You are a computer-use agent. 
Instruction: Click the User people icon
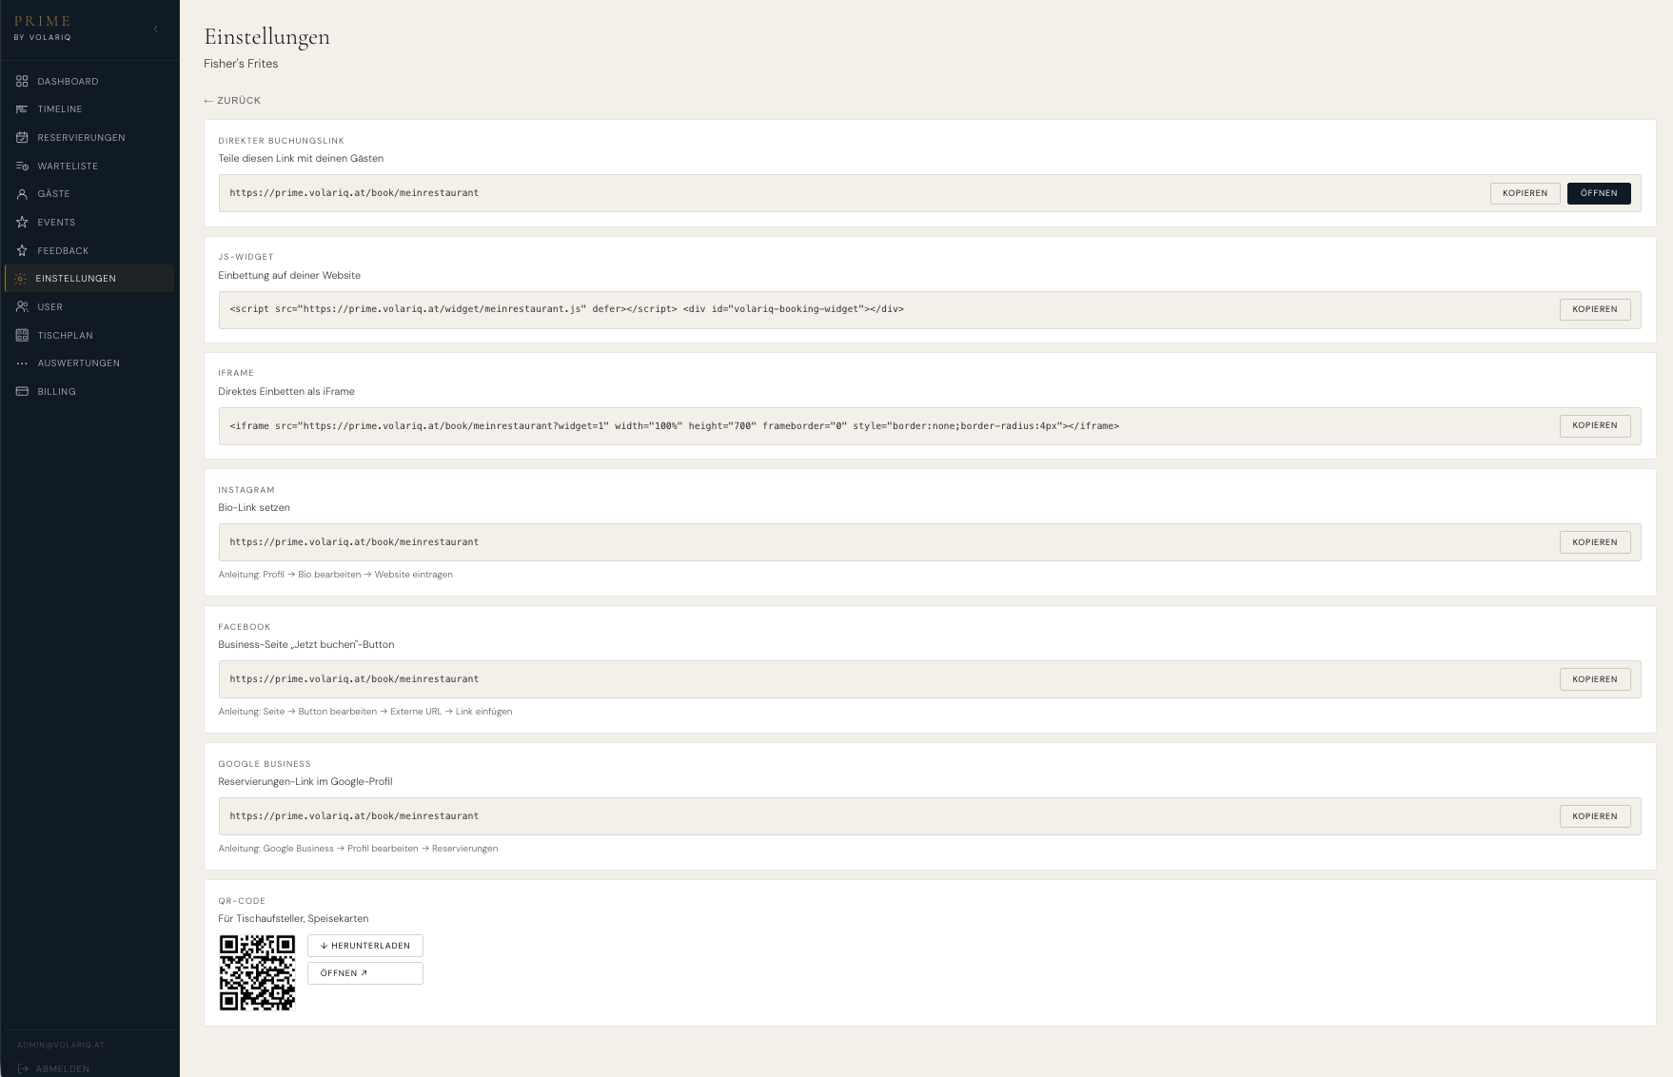point(22,307)
